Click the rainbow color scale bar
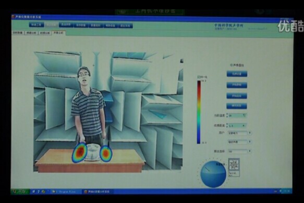The image size is (304, 203). click(x=199, y=112)
